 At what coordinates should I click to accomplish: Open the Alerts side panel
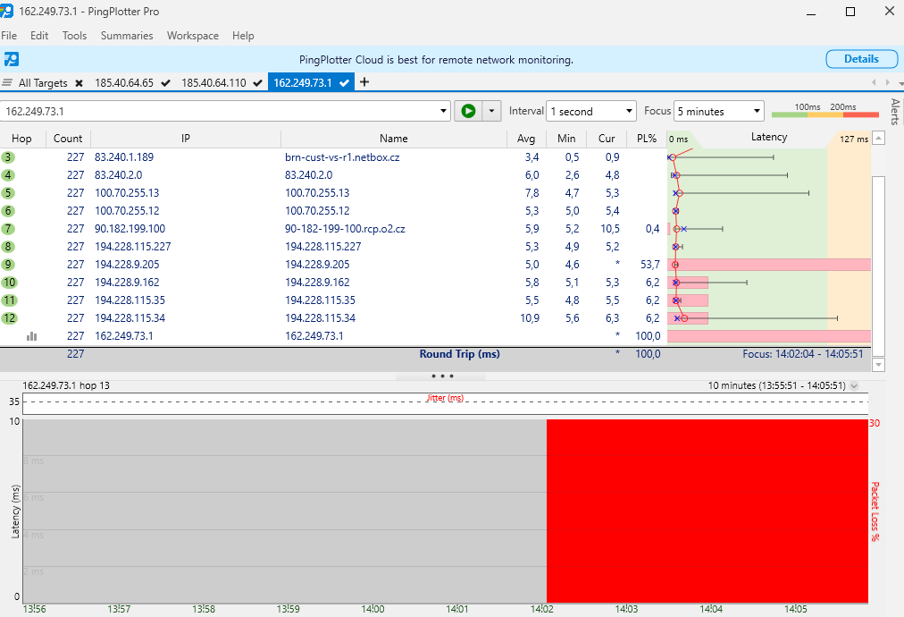pyautogui.click(x=895, y=112)
